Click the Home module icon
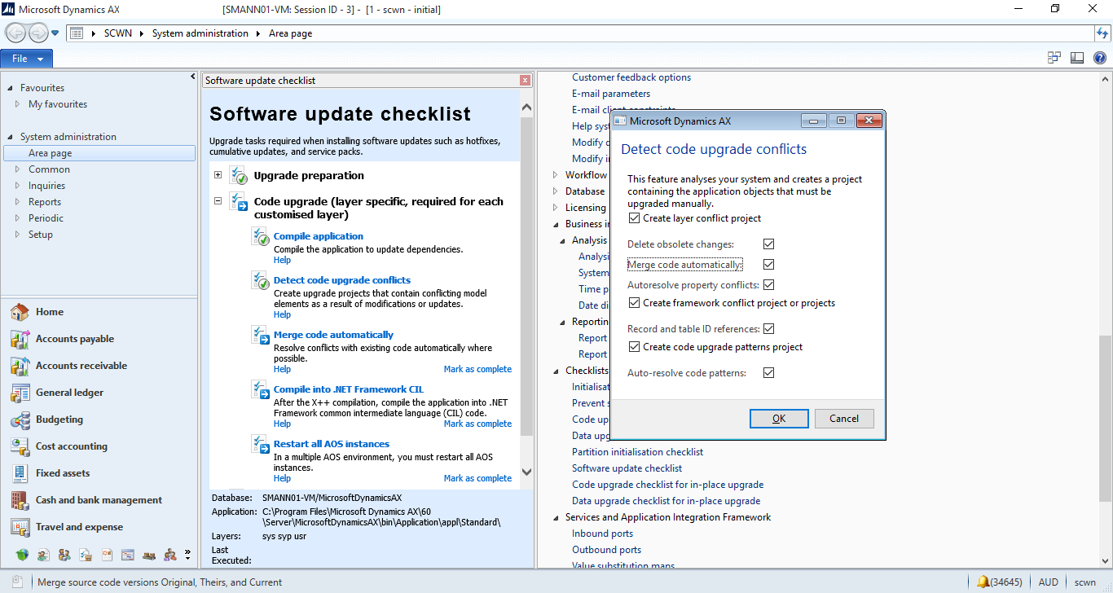The image size is (1113, 593). point(20,312)
